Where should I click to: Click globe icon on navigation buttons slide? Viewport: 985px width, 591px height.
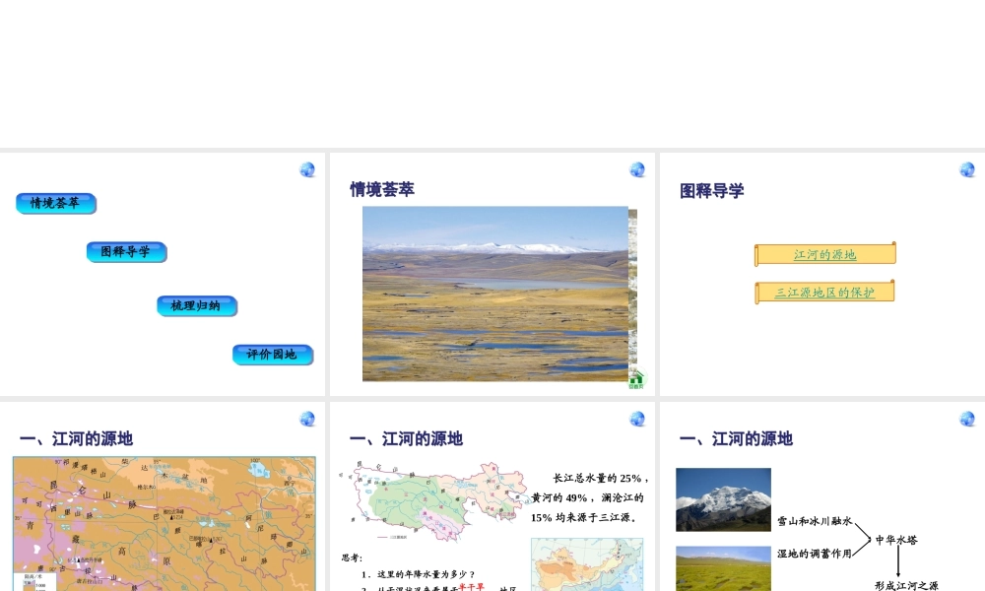click(x=307, y=169)
